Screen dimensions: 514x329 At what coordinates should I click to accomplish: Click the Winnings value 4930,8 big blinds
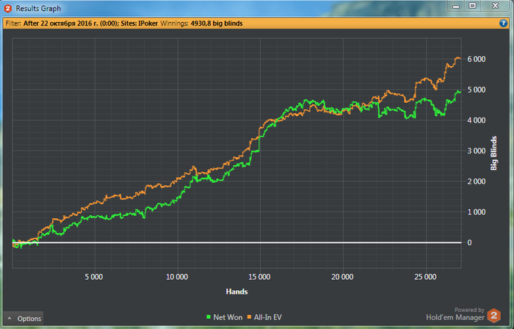click(217, 23)
